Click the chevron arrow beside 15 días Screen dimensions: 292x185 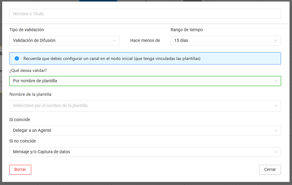point(275,40)
